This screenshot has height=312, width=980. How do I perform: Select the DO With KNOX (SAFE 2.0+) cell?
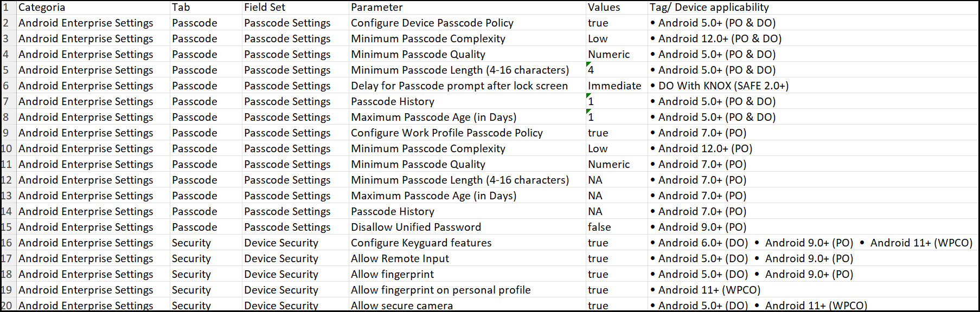pos(814,86)
